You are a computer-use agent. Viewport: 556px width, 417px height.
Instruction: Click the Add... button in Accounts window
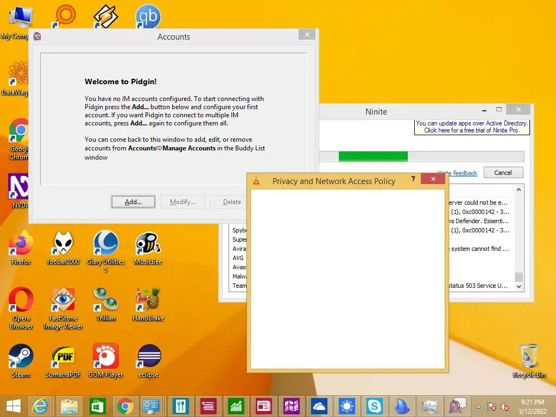tap(133, 202)
